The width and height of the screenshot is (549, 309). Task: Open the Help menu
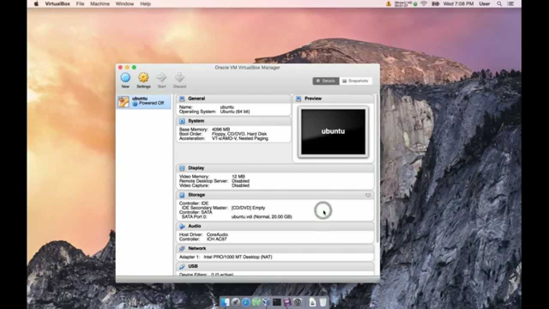point(145,4)
